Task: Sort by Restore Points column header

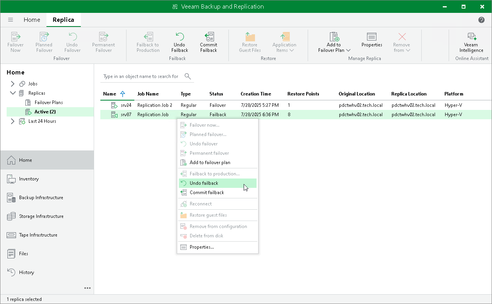Action: click(303, 94)
